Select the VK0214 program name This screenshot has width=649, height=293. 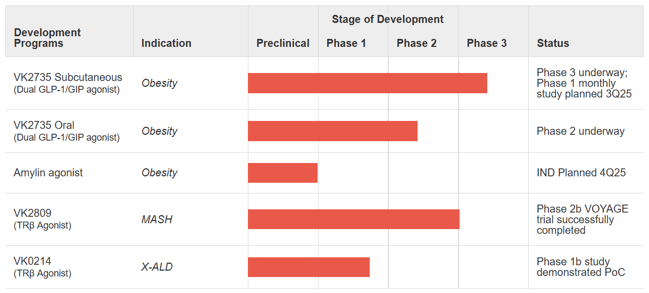tap(32, 261)
